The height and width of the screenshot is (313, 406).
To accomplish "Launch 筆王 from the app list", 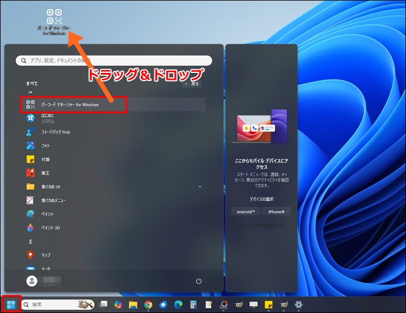I will [113, 173].
